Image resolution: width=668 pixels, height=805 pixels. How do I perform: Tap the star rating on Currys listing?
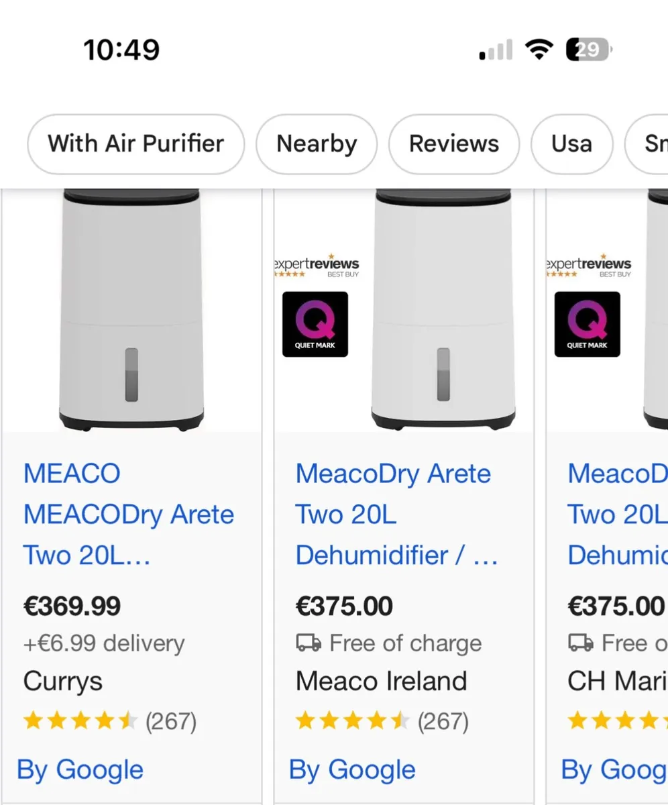(80, 722)
